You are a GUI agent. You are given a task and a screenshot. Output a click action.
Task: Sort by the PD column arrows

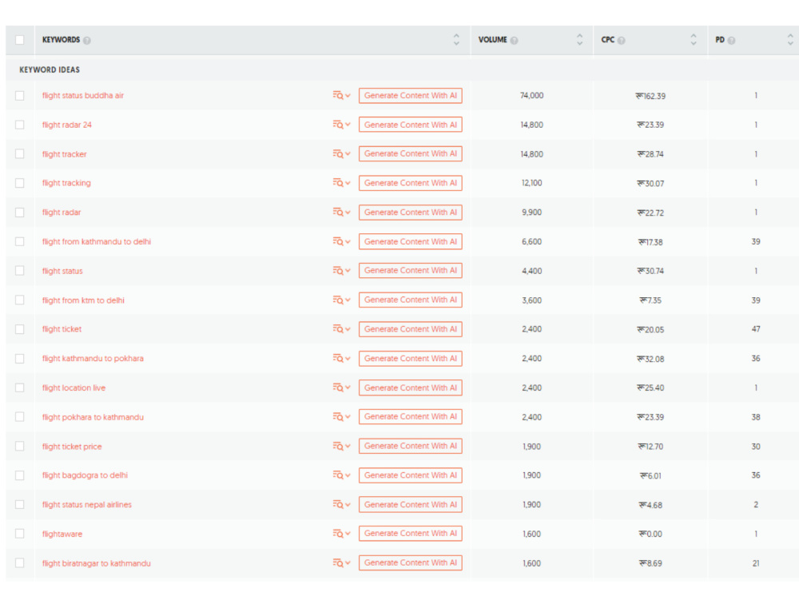[790, 40]
